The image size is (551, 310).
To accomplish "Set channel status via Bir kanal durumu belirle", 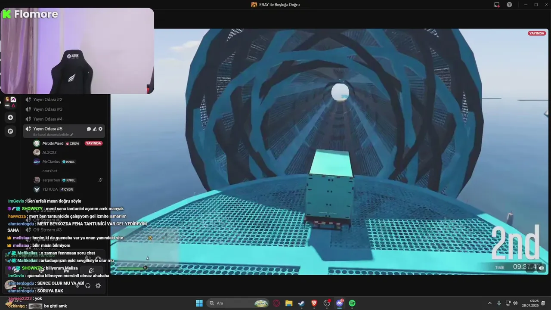I will click(x=53, y=135).
